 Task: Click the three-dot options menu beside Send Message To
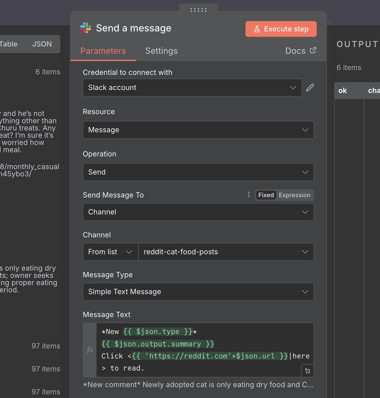click(249, 195)
